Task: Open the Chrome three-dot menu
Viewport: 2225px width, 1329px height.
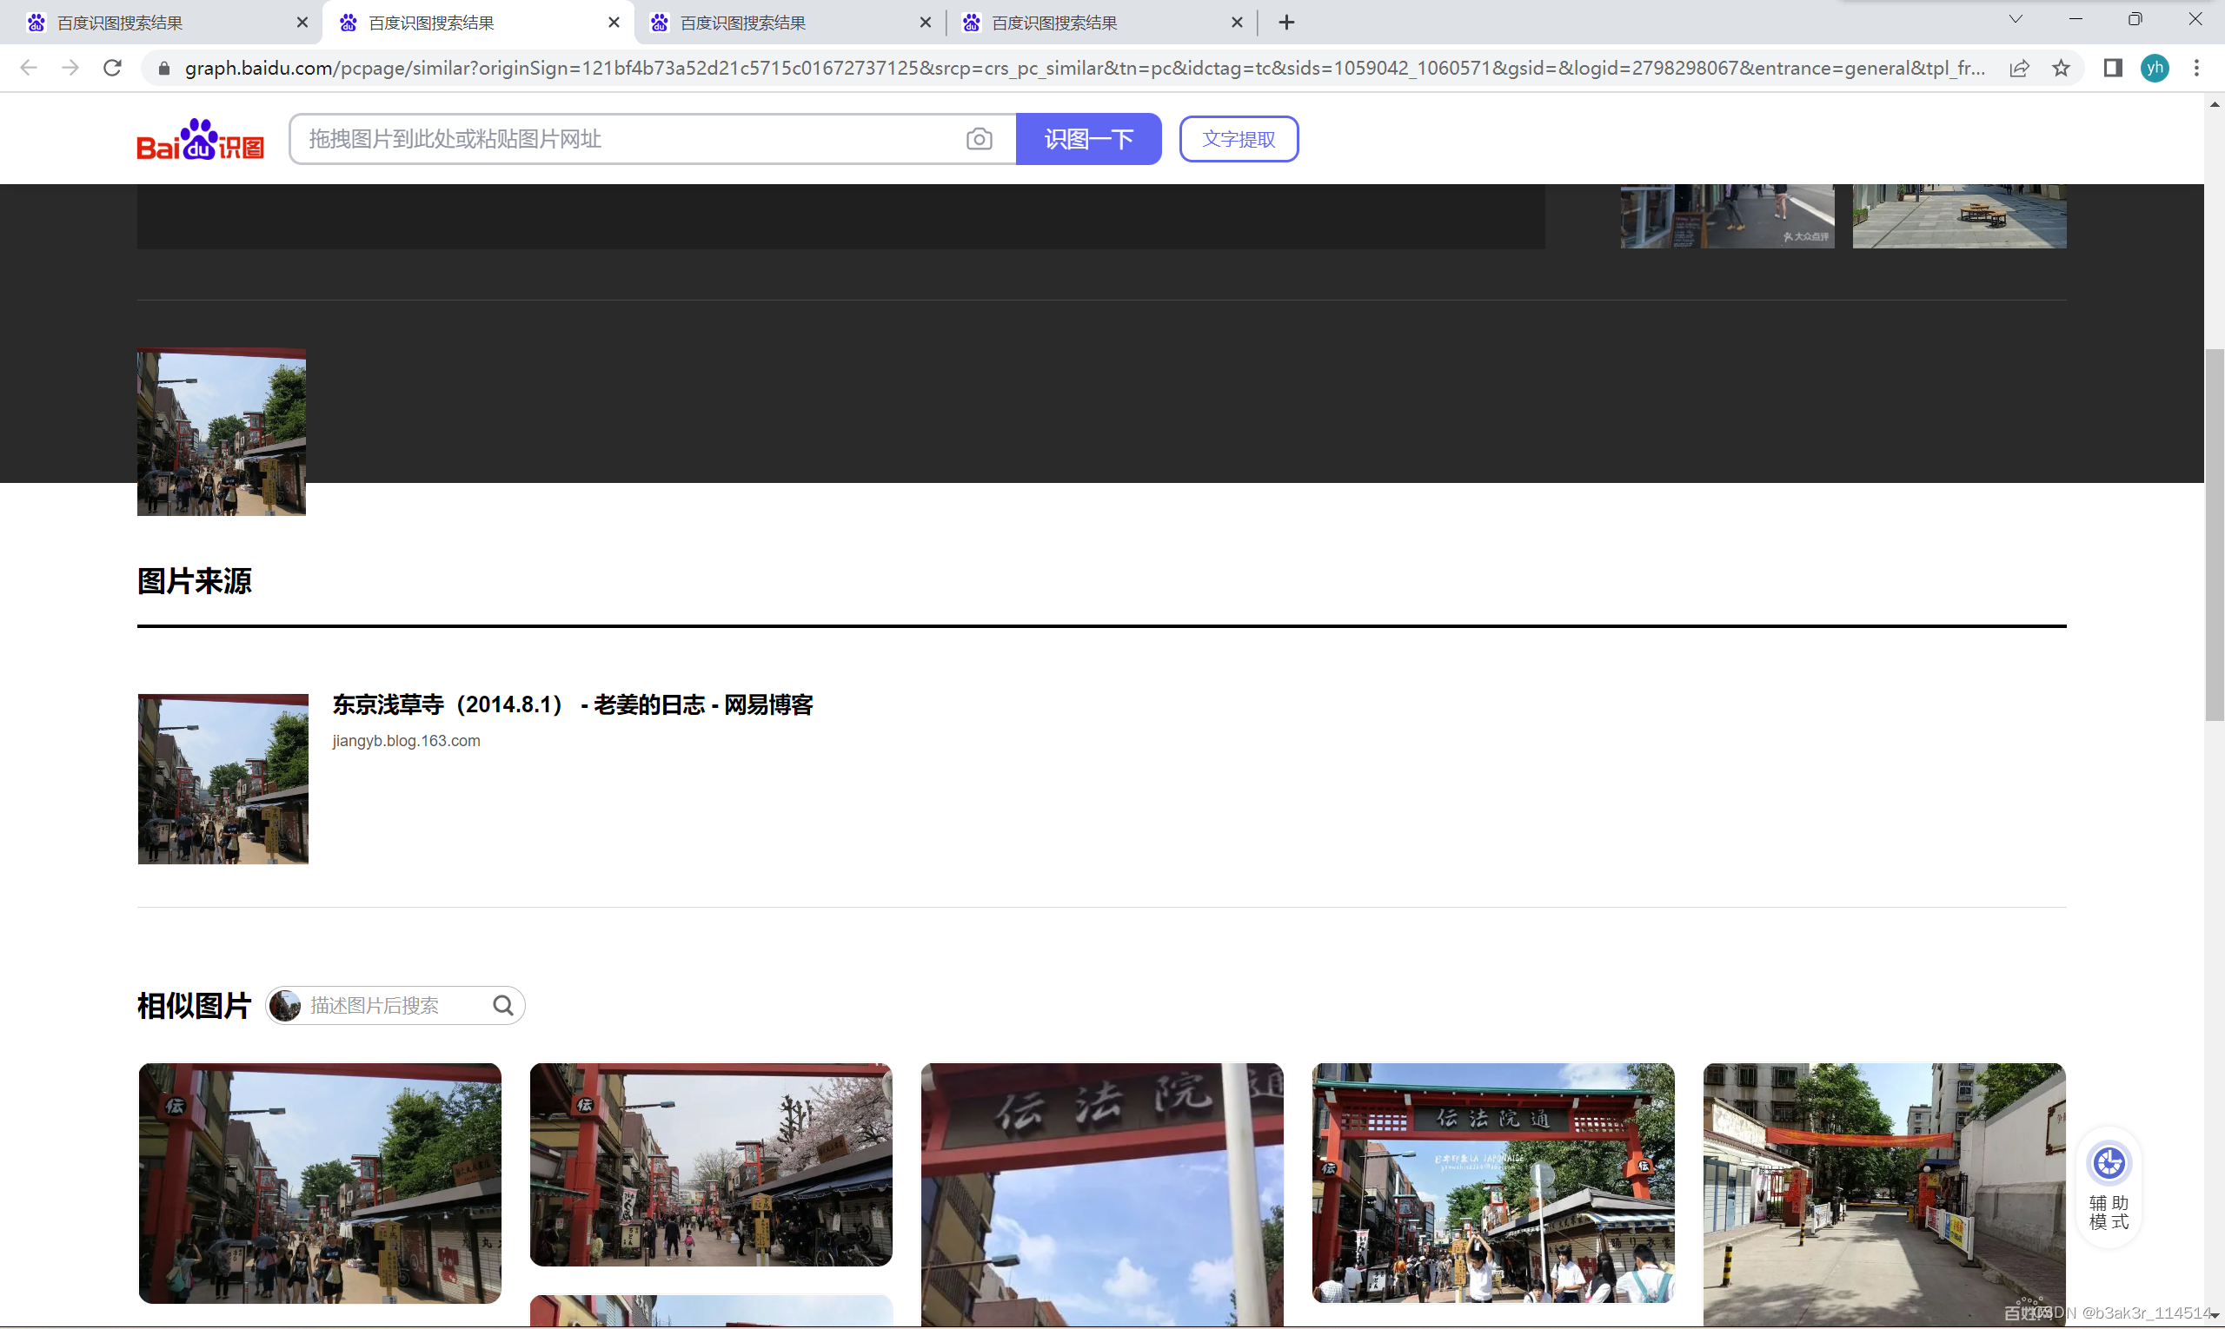Action: point(2195,68)
